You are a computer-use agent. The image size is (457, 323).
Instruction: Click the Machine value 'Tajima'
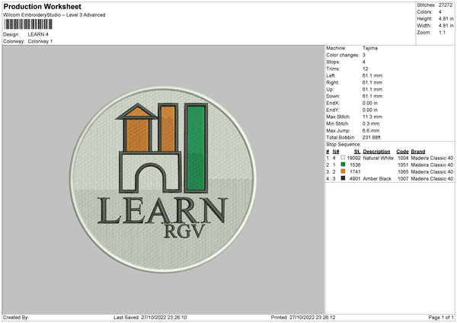point(370,48)
